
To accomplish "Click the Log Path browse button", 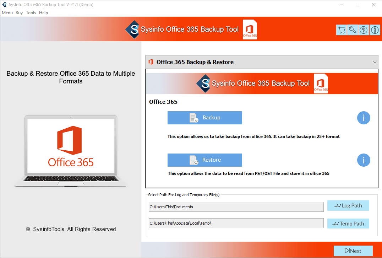I will (348, 205).
